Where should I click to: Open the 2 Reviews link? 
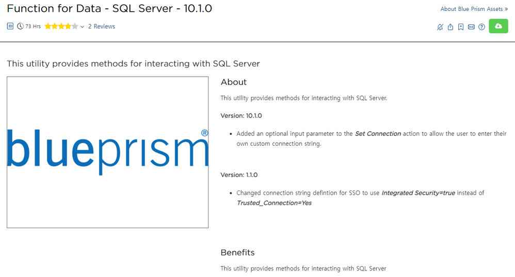[x=102, y=26]
